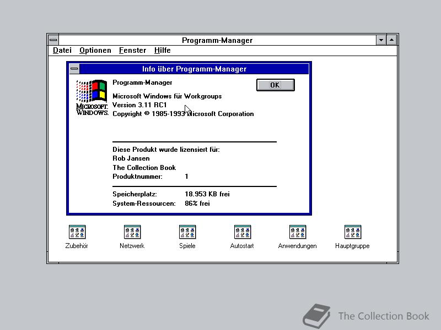Confirm the info dialog with OK
This screenshot has width=441, height=330.
275,85
